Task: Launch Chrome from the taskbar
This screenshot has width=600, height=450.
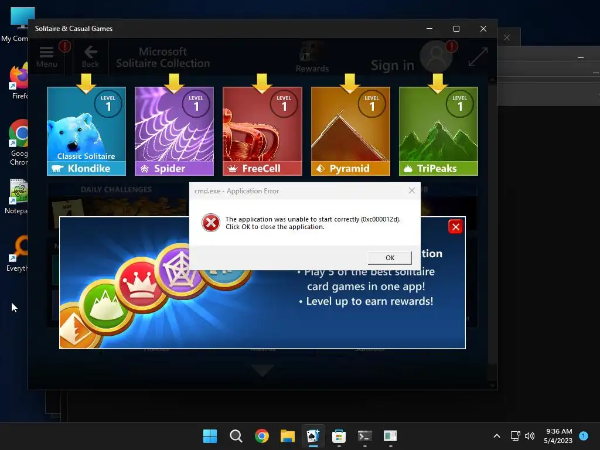Action: pyautogui.click(x=262, y=436)
